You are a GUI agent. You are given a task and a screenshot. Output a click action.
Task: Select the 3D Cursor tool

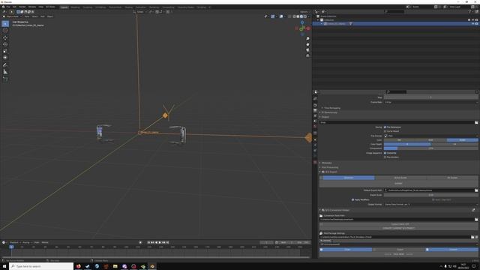click(5, 30)
